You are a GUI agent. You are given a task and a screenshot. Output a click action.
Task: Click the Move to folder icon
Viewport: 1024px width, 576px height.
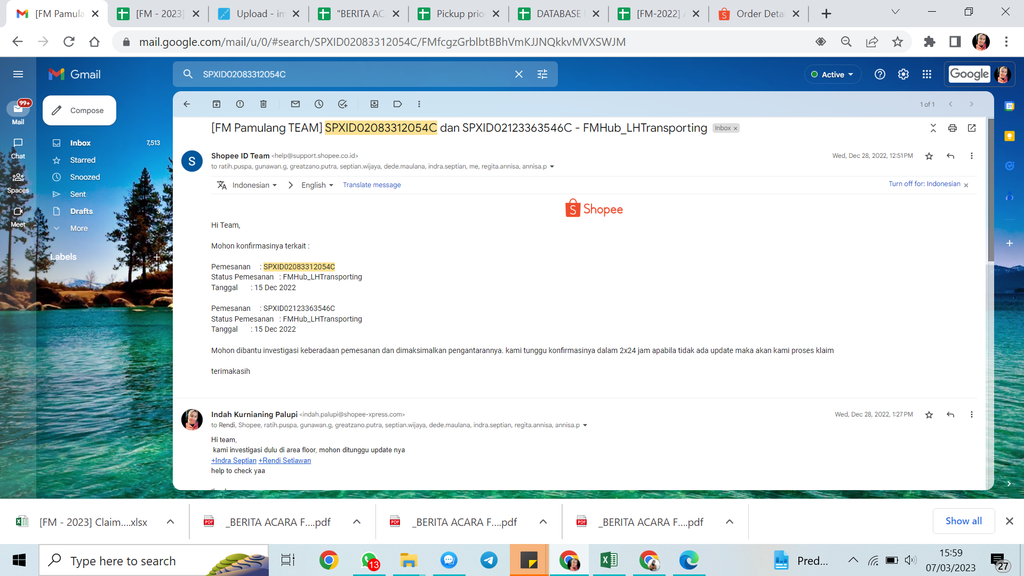374,104
